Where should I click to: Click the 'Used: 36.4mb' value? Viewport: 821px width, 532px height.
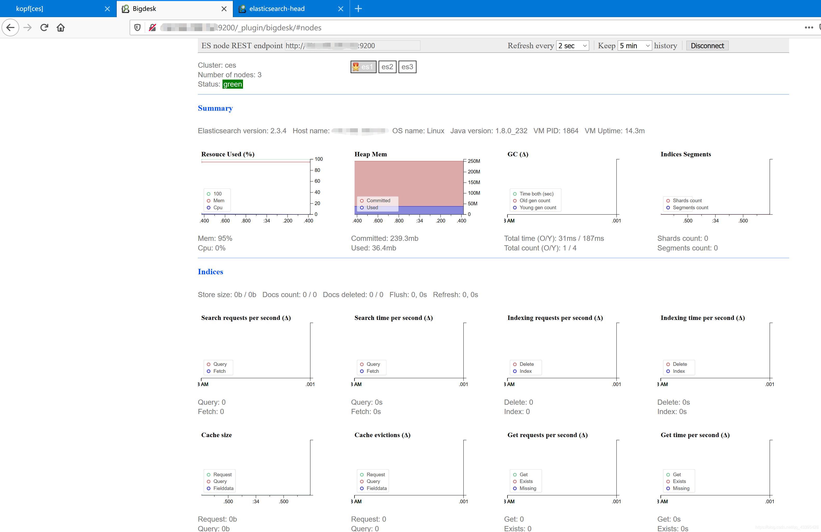(x=374, y=248)
